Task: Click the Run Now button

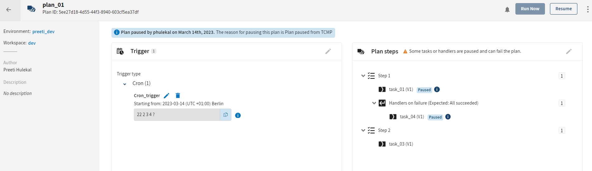Action: tap(530, 9)
